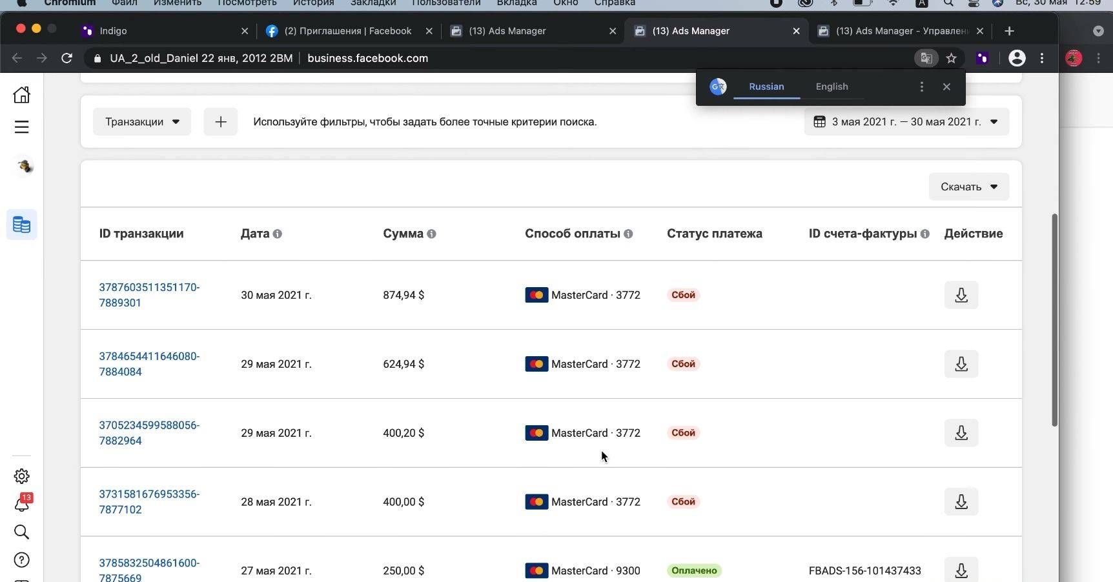Open the tab list dropdown arrow in Chromium
The height and width of the screenshot is (582, 1113).
(x=1098, y=31)
